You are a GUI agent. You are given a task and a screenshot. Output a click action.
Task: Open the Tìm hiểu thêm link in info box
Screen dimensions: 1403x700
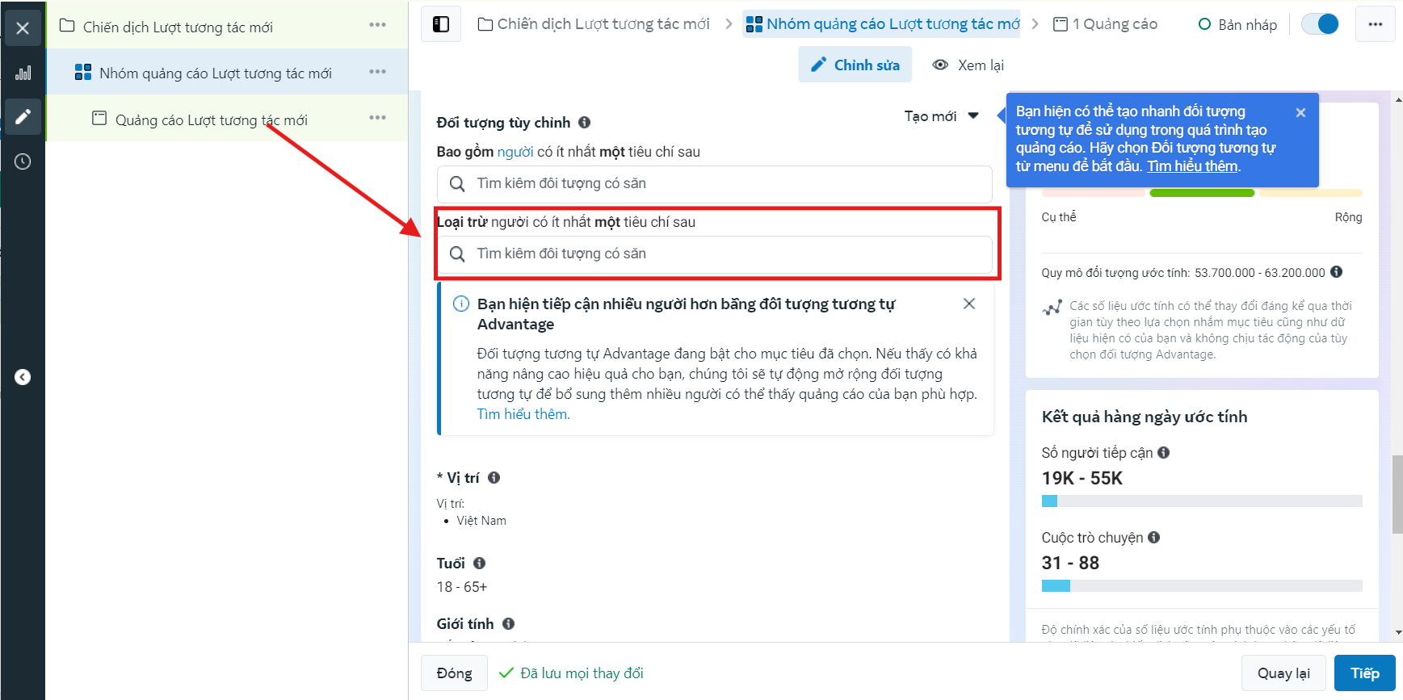[x=523, y=414]
